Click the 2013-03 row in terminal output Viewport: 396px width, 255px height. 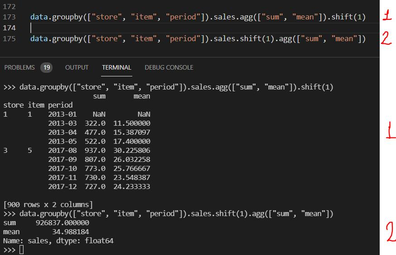[99, 123]
